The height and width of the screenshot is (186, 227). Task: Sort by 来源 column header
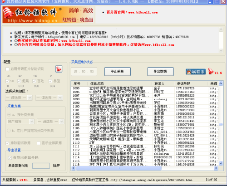[x=213, y=83]
